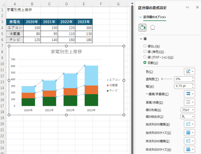Increase the 幅 width with the up spinner
The height and width of the screenshot is (154, 201).
click(x=193, y=85)
